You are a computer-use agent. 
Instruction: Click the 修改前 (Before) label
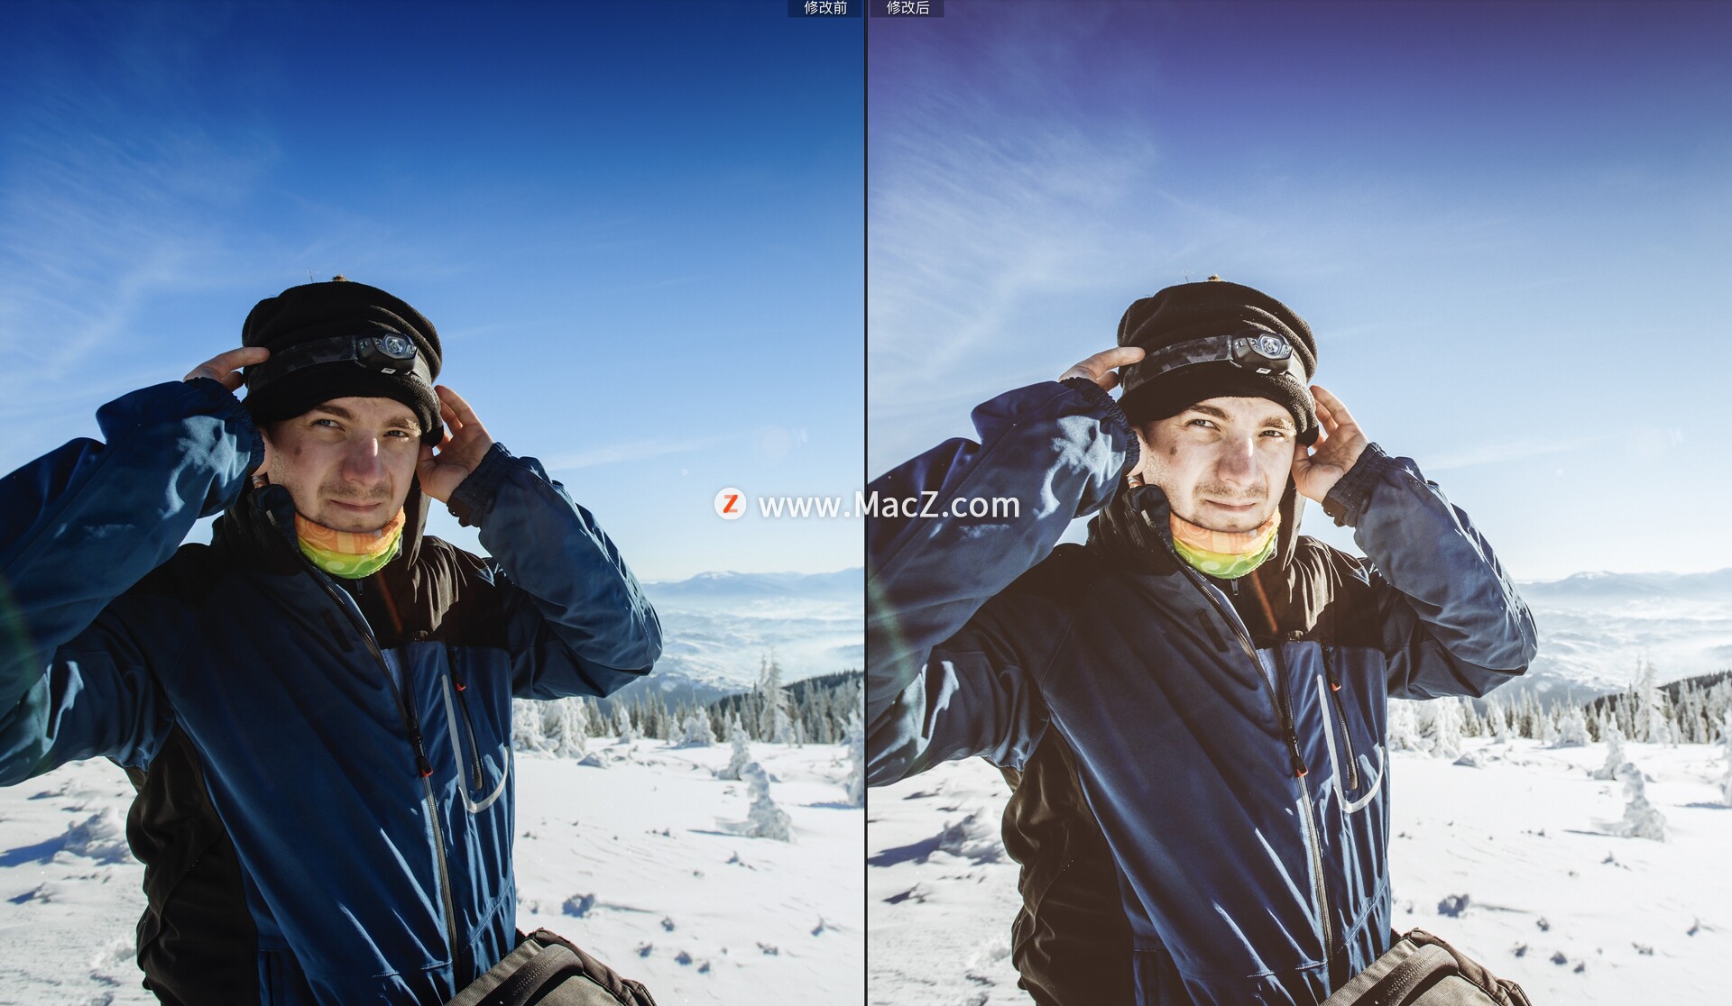tap(825, 8)
